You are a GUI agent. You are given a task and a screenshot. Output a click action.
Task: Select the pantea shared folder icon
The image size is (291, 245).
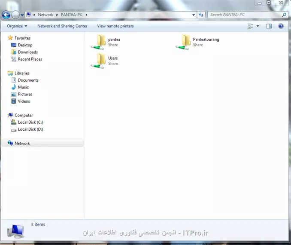coord(98,42)
